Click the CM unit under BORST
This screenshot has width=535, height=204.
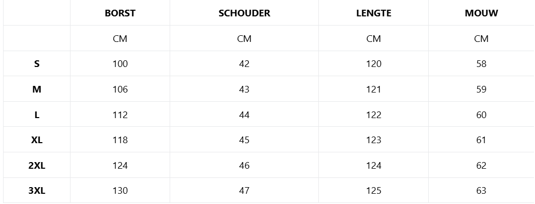[120, 38]
